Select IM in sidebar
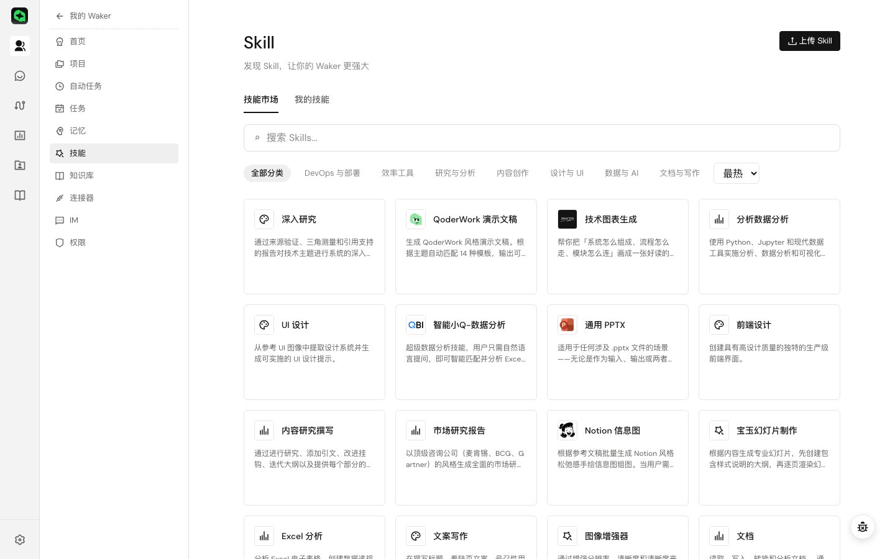 (x=114, y=220)
